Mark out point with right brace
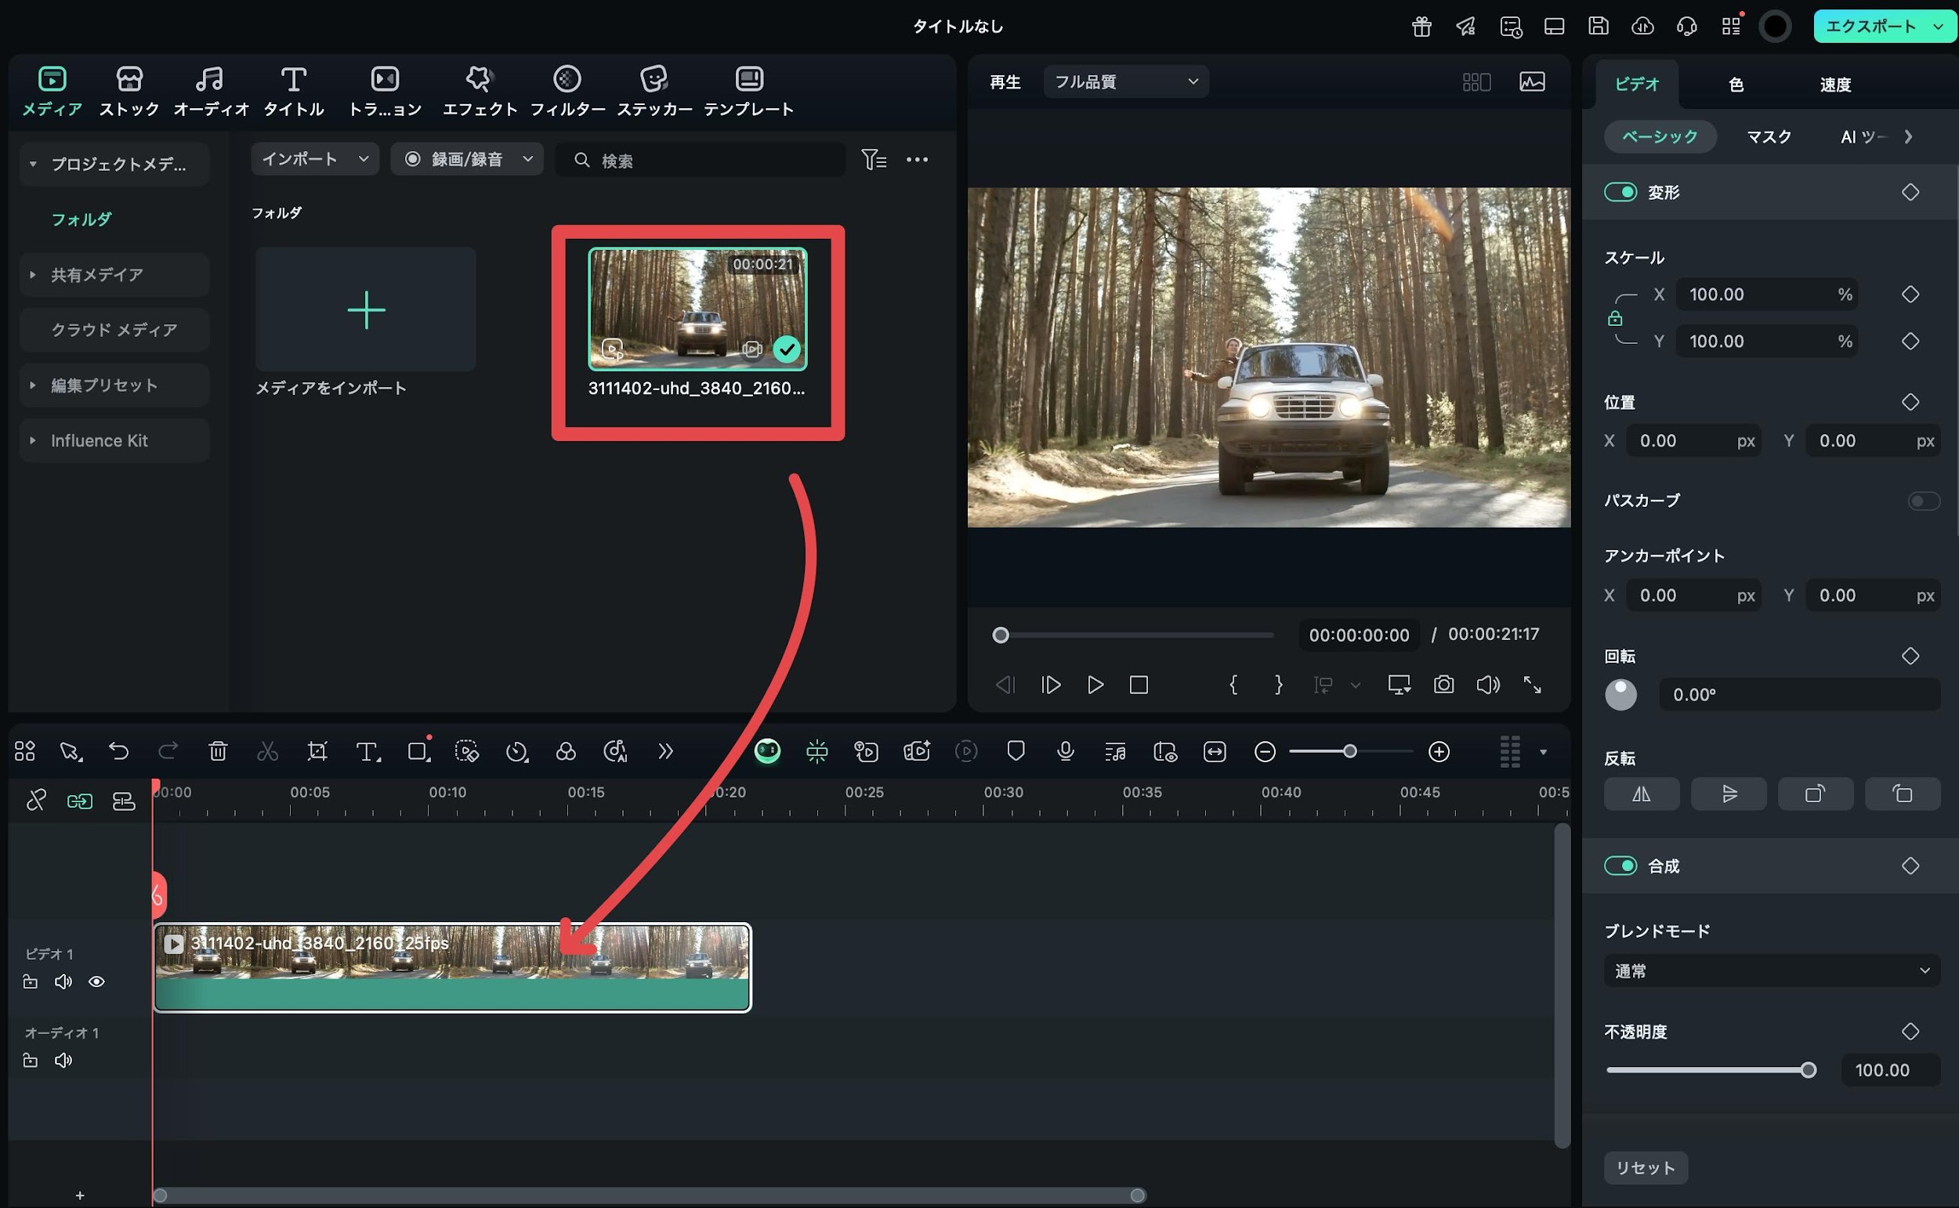Image resolution: width=1959 pixels, height=1208 pixels. tap(1278, 685)
